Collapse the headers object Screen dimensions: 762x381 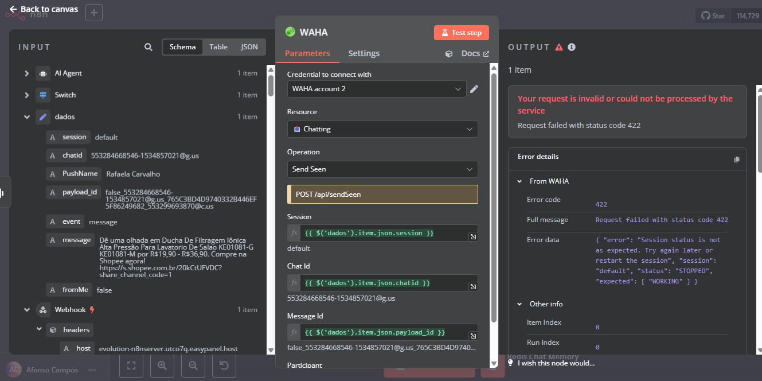[39, 330]
